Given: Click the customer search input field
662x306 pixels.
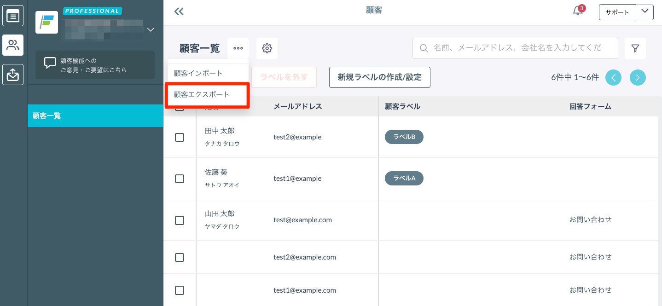Looking at the screenshot, I should click(516, 48).
